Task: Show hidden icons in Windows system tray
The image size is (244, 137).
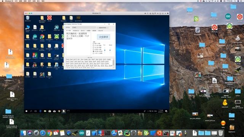Action: [148, 111]
